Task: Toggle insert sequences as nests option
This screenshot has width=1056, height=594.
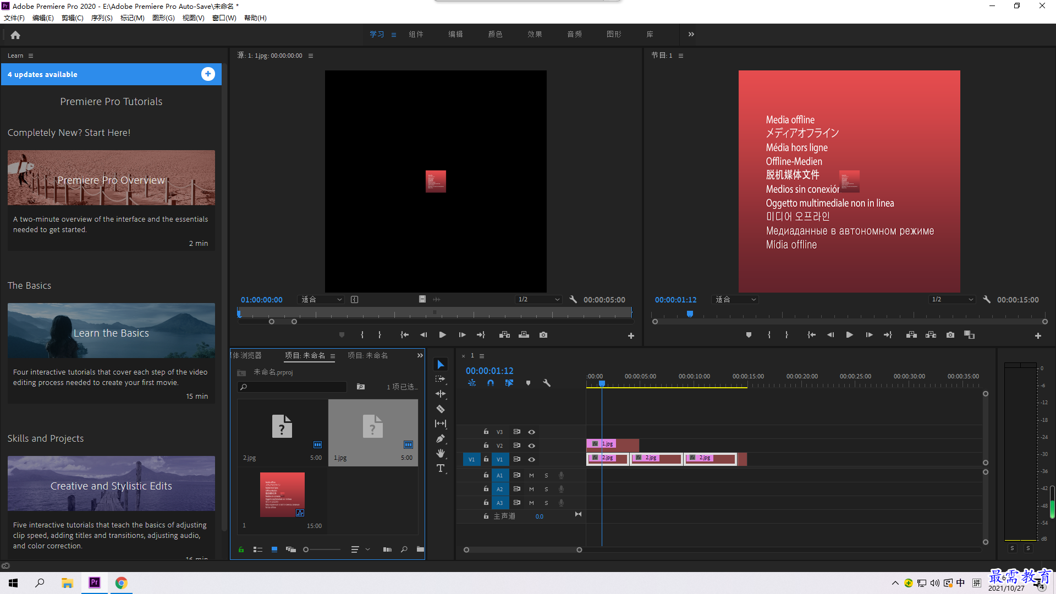Action: coord(472,383)
